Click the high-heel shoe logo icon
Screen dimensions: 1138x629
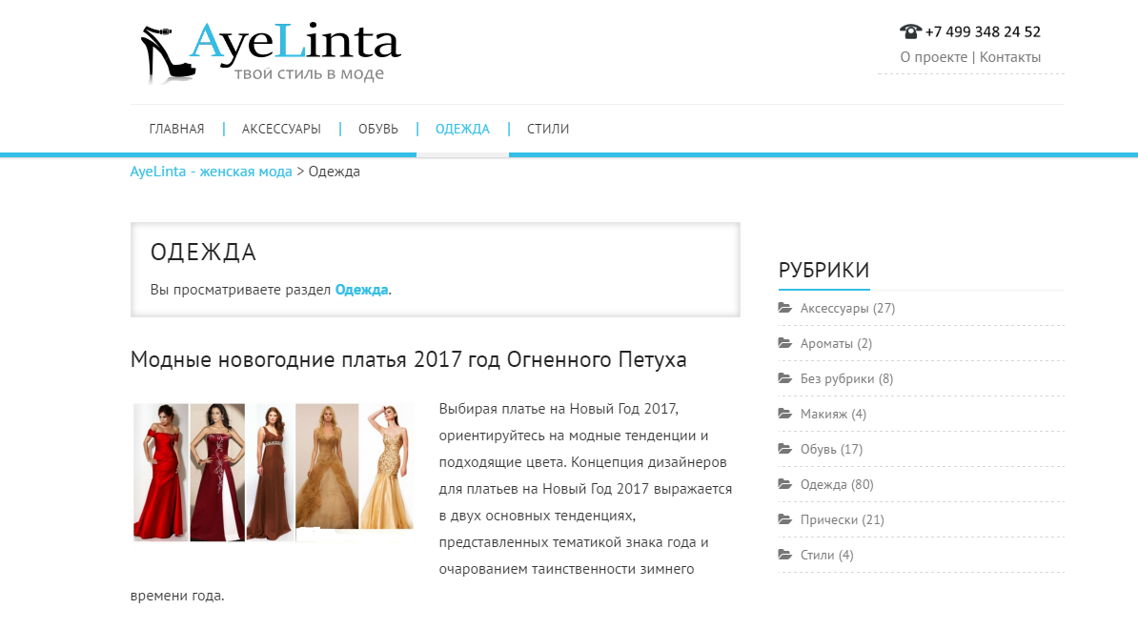click(168, 54)
